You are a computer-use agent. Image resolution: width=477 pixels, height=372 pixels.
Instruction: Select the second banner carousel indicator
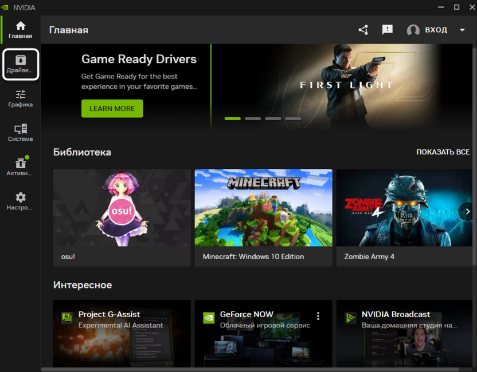(x=253, y=118)
